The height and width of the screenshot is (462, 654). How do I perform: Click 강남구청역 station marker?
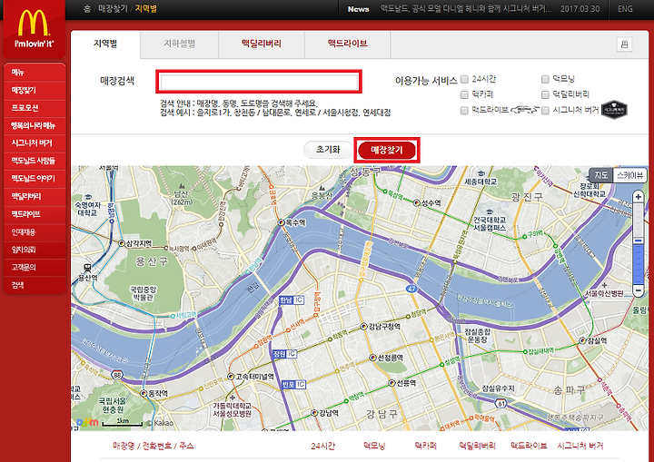(x=363, y=327)
